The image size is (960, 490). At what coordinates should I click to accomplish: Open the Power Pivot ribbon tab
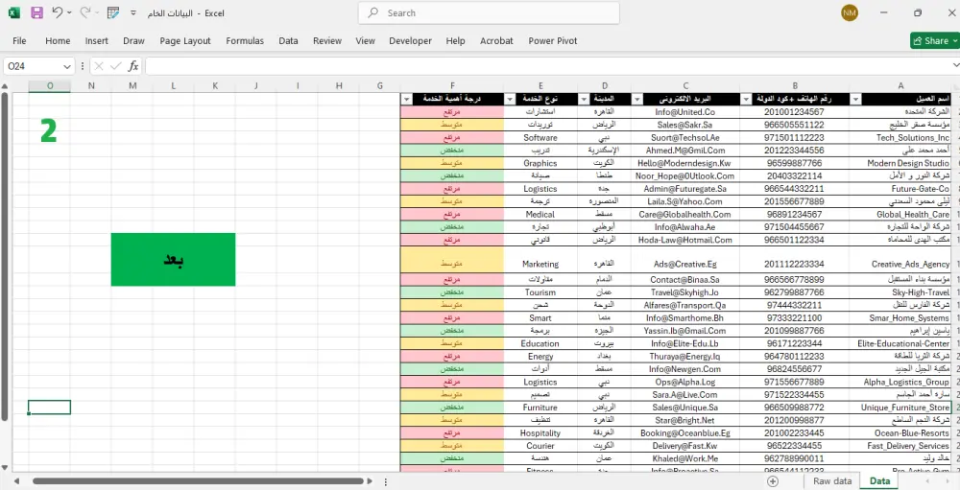pyautogui.click(x=553, y=41)
